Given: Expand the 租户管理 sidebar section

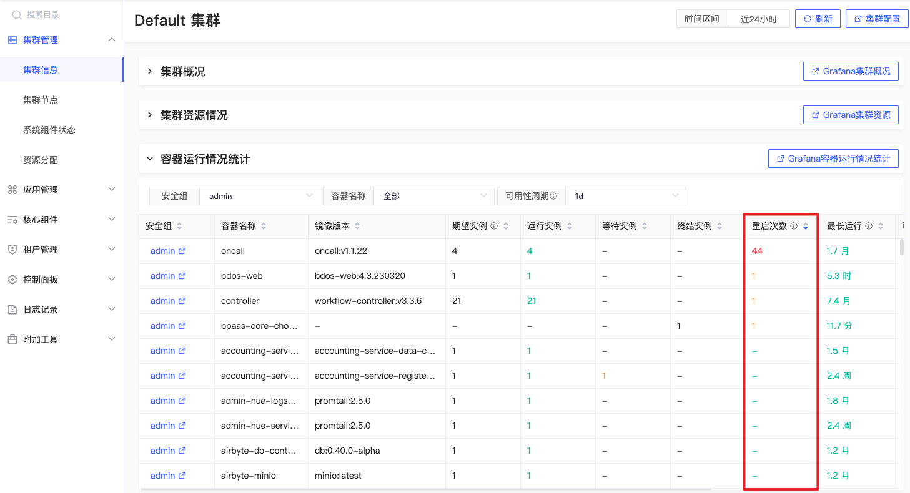Looking at the screenshot, I should 112,250.
